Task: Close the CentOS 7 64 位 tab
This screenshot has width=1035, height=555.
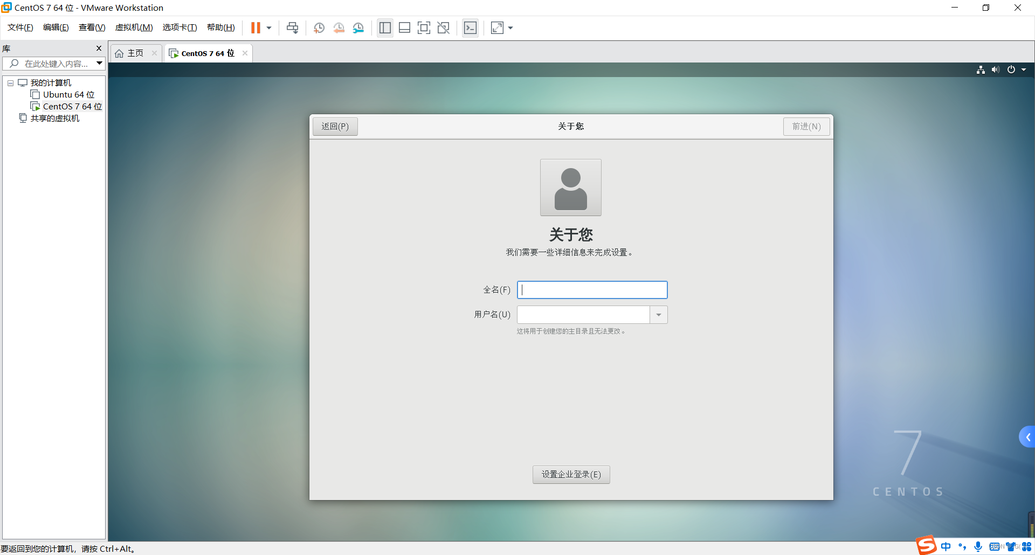Action: click(245, 53)
